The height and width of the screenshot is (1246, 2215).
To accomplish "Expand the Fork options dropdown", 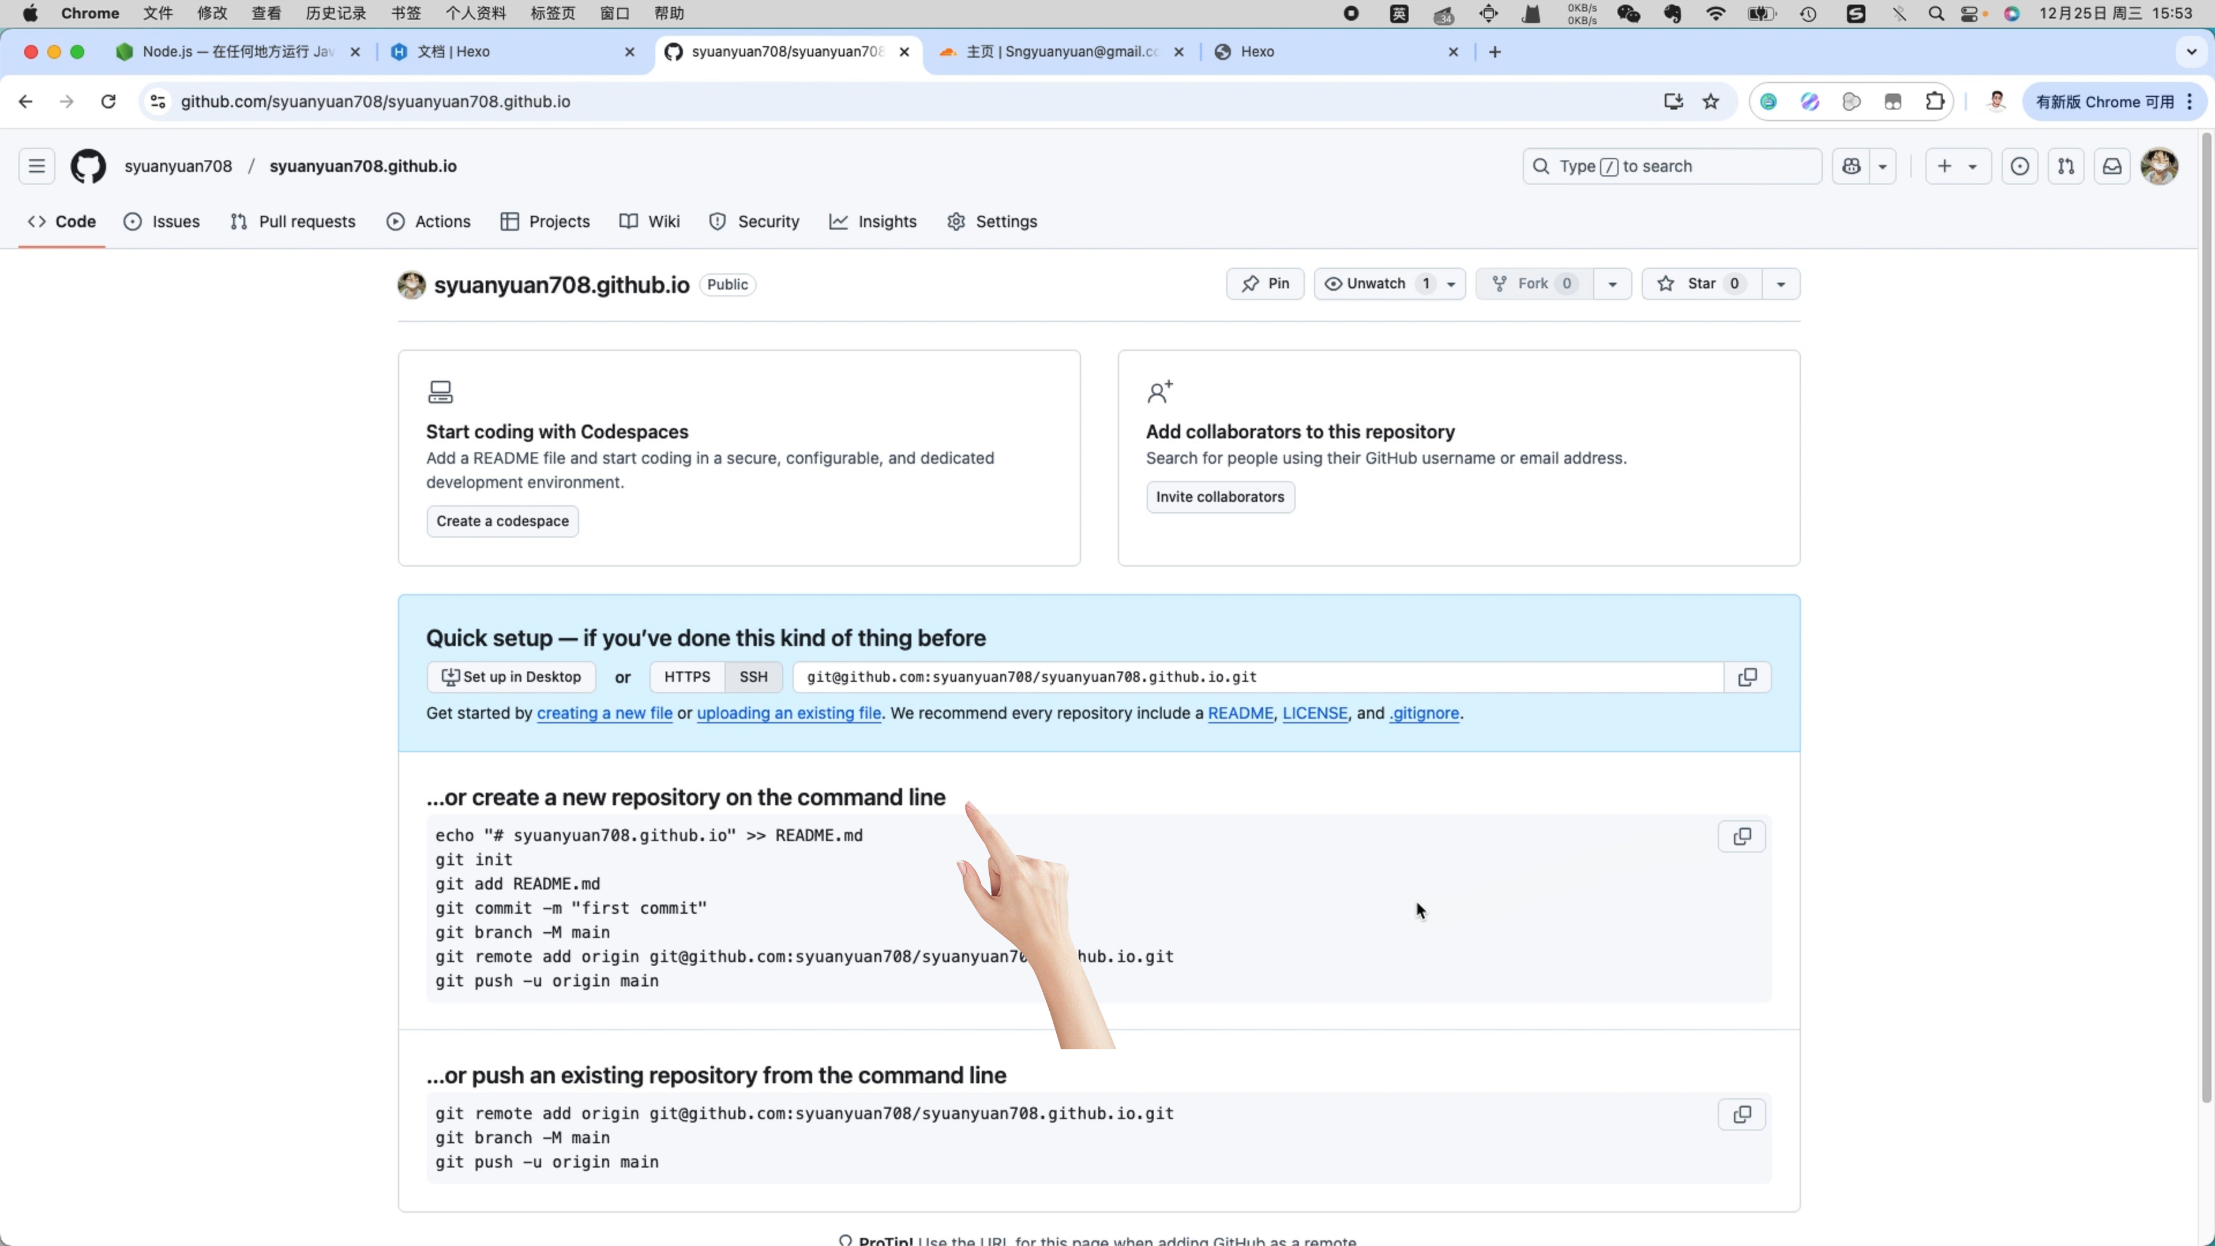I will click(x=1612, y=284).
